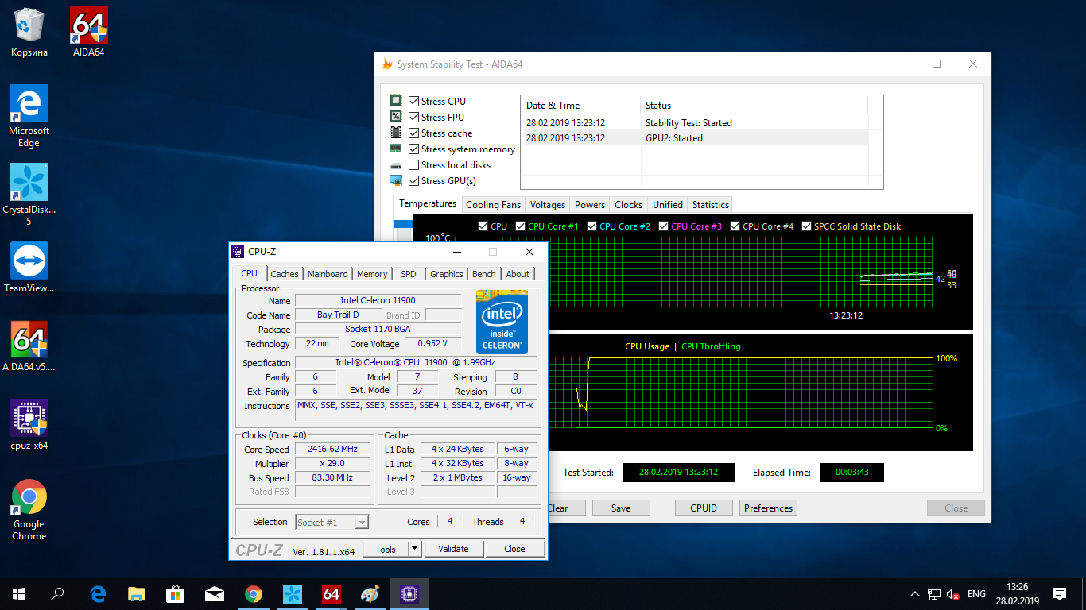Uncheck the Stress GPU(s) checkbox
The height and width of the screenshot is (610, 1086).
click(413, 181)
